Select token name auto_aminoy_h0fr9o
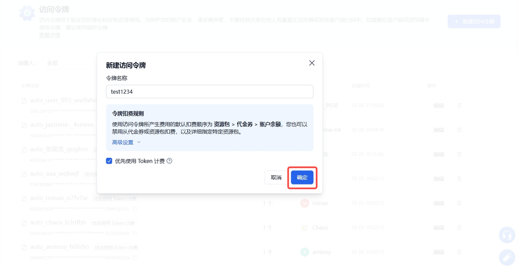Viewport: 518px width, 267px height. (x=59, y=247)
